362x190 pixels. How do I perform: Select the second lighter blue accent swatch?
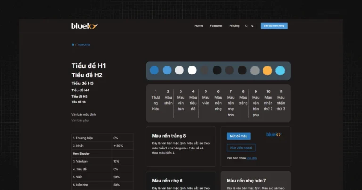[x=167, y=70]
